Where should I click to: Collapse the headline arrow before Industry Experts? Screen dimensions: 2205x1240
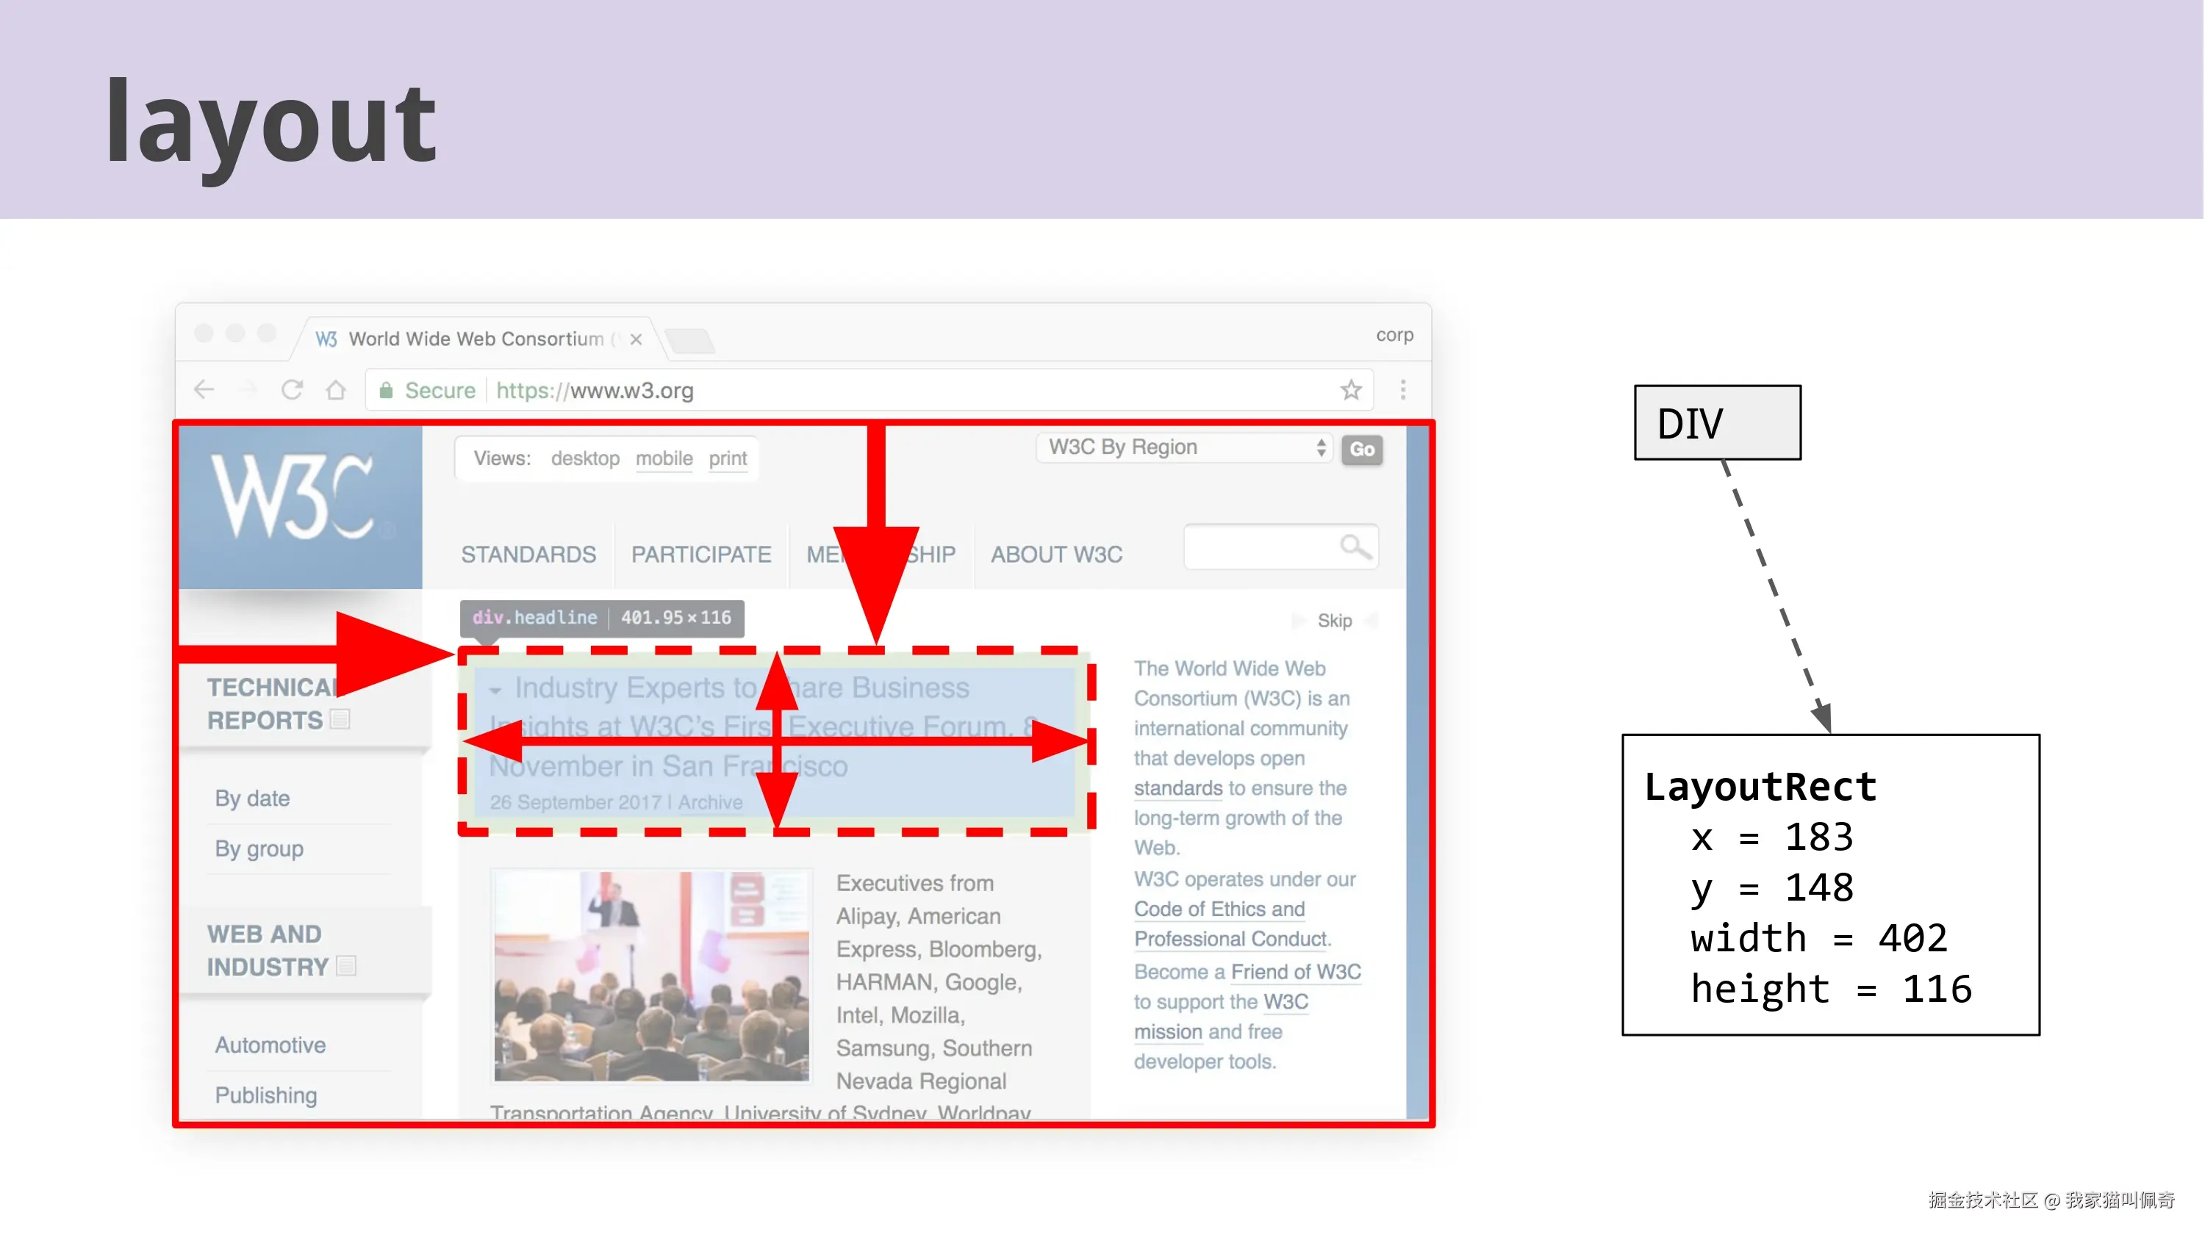495,690
